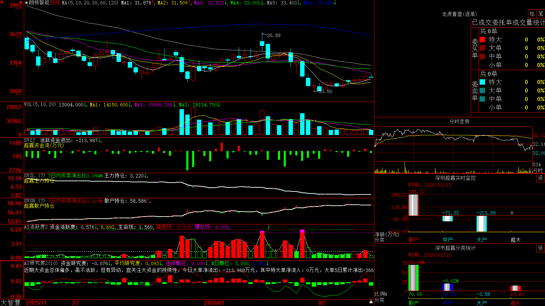The image size is (545, 306).
Task: Click the 2026/01 date axis label
Action: click(214, 303)
